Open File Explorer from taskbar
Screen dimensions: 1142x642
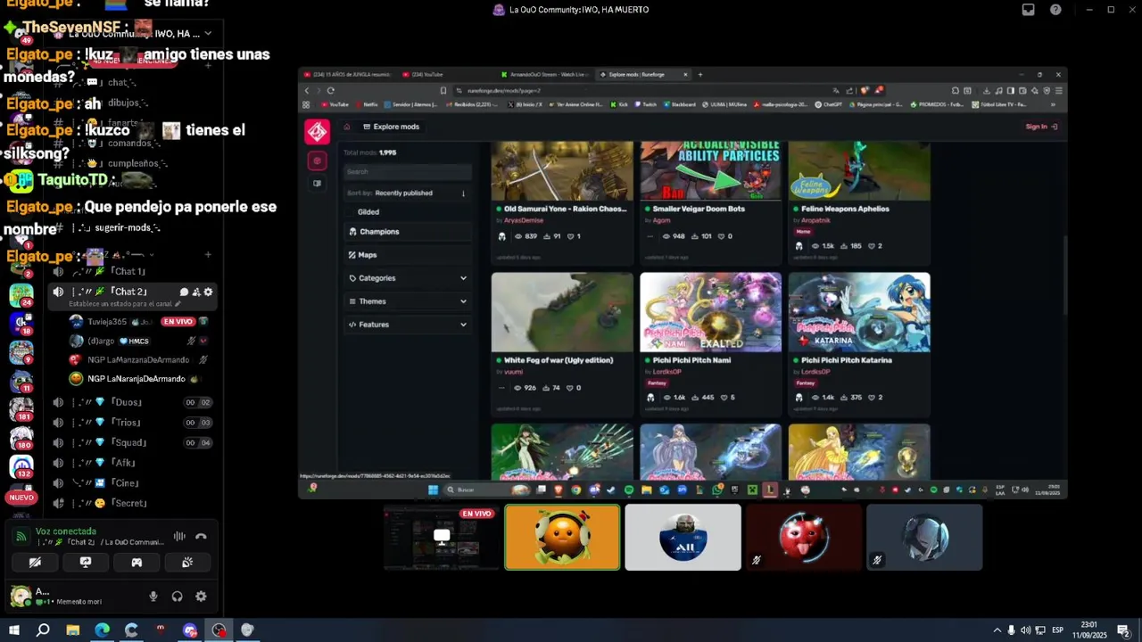tap(72, 630)
